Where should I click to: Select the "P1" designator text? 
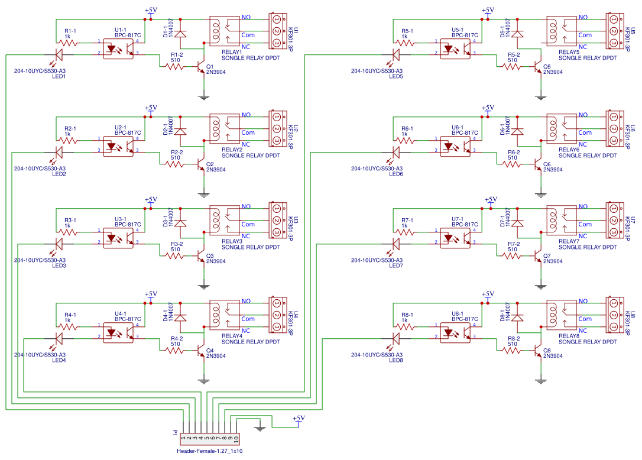(x=175, y=432)
